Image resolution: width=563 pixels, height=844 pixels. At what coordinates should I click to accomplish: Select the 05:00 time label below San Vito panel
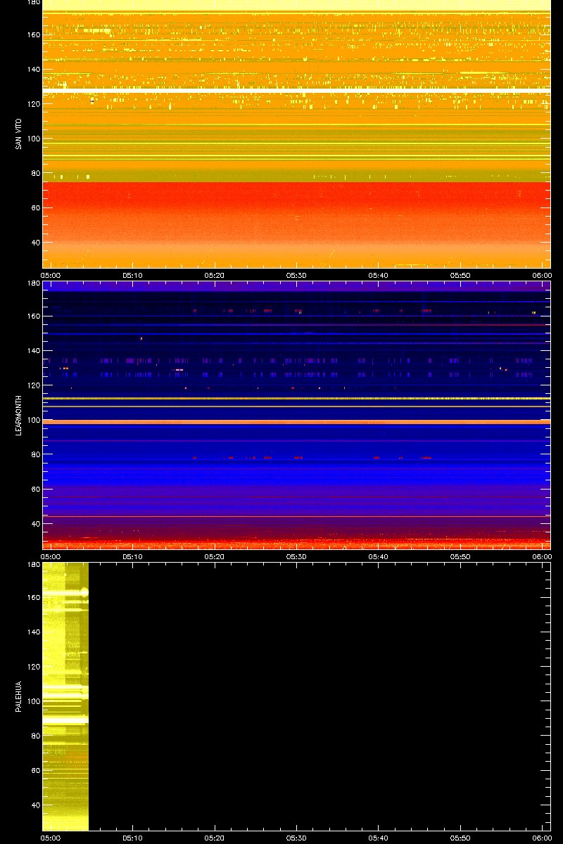pyautogui.click(x=51, y=275)
